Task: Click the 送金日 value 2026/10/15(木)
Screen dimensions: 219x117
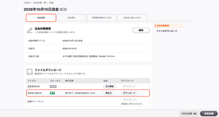Action: (70, 48)
